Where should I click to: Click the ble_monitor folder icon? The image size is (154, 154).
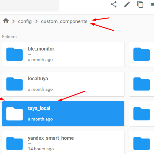(15, 54)
